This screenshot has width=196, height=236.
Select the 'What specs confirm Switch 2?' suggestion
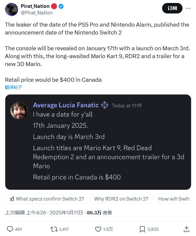[x=47, y=199]
